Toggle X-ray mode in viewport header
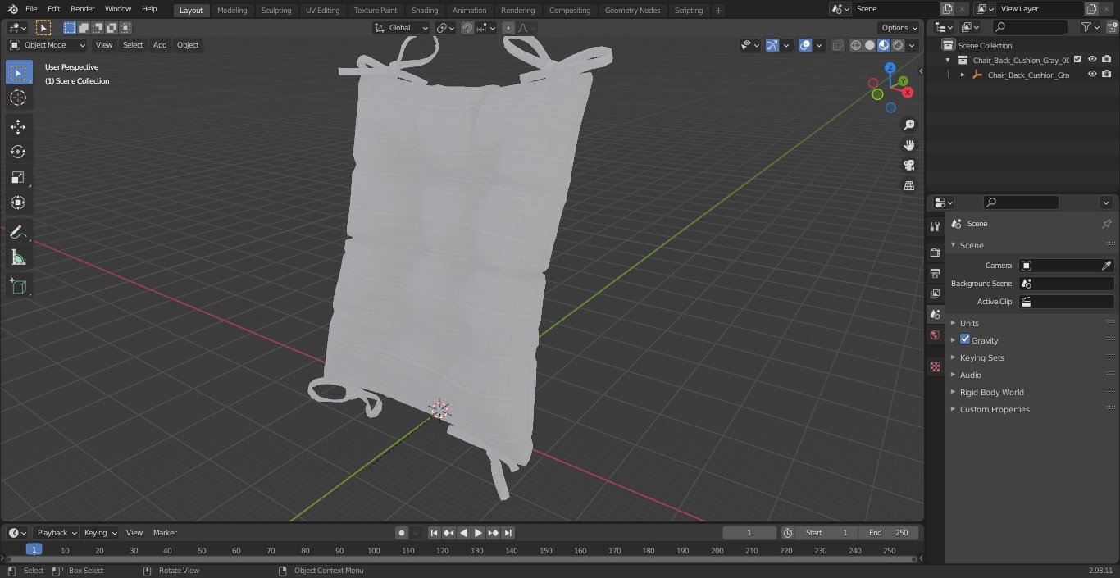1120x578 pixels. [x=837, y=45]
